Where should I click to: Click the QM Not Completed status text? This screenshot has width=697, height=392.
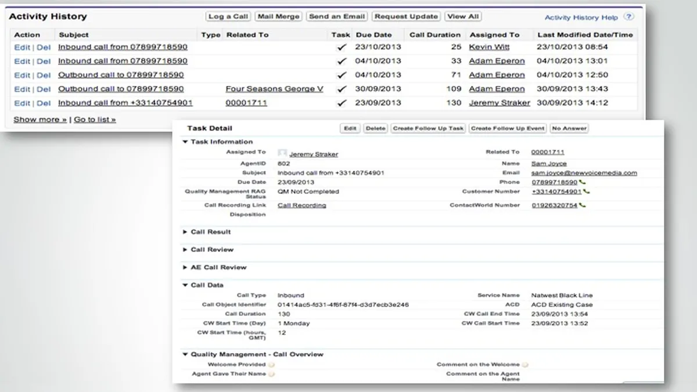308,192
